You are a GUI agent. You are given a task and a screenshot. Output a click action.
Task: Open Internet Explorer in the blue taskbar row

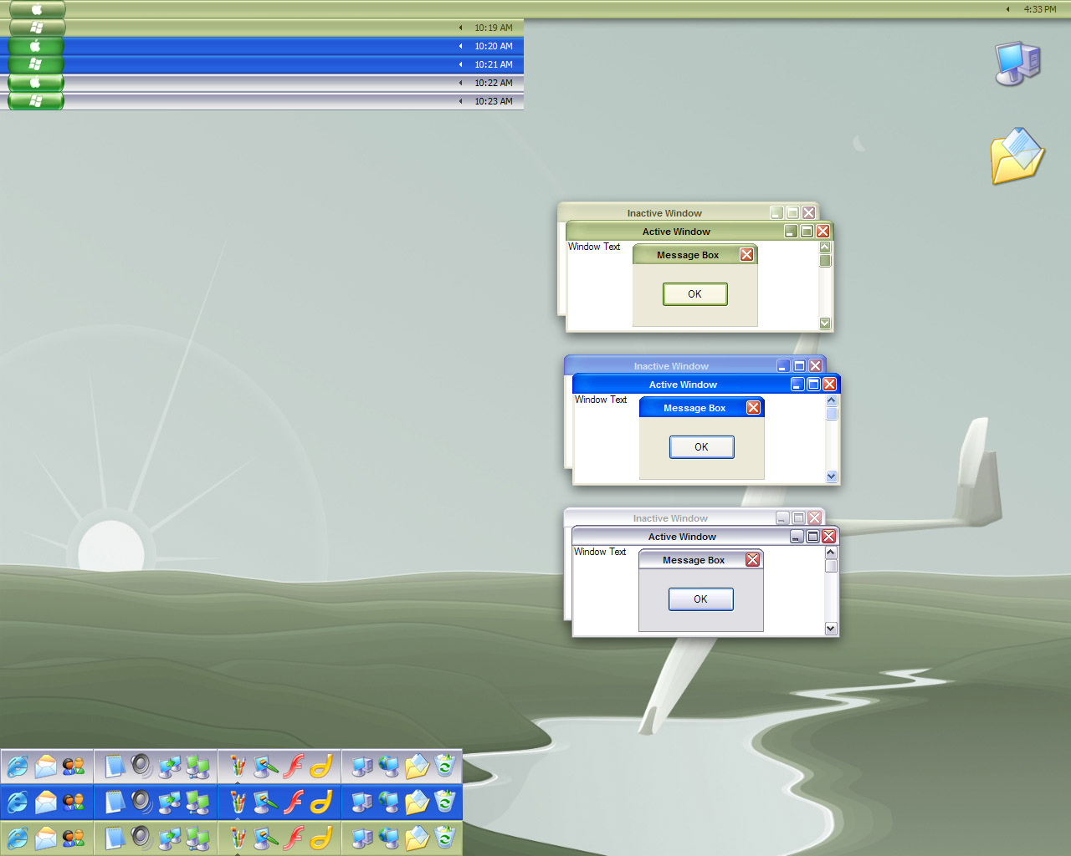[x=18, y=802]
